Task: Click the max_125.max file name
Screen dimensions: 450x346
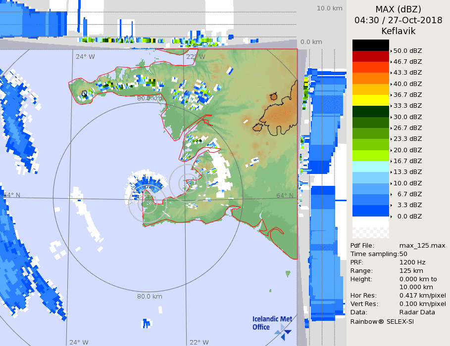Action: [x=422, y=245]
